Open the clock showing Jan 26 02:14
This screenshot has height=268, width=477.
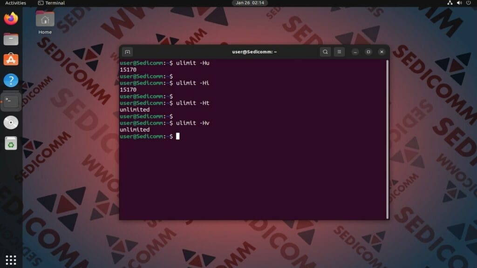250,3
